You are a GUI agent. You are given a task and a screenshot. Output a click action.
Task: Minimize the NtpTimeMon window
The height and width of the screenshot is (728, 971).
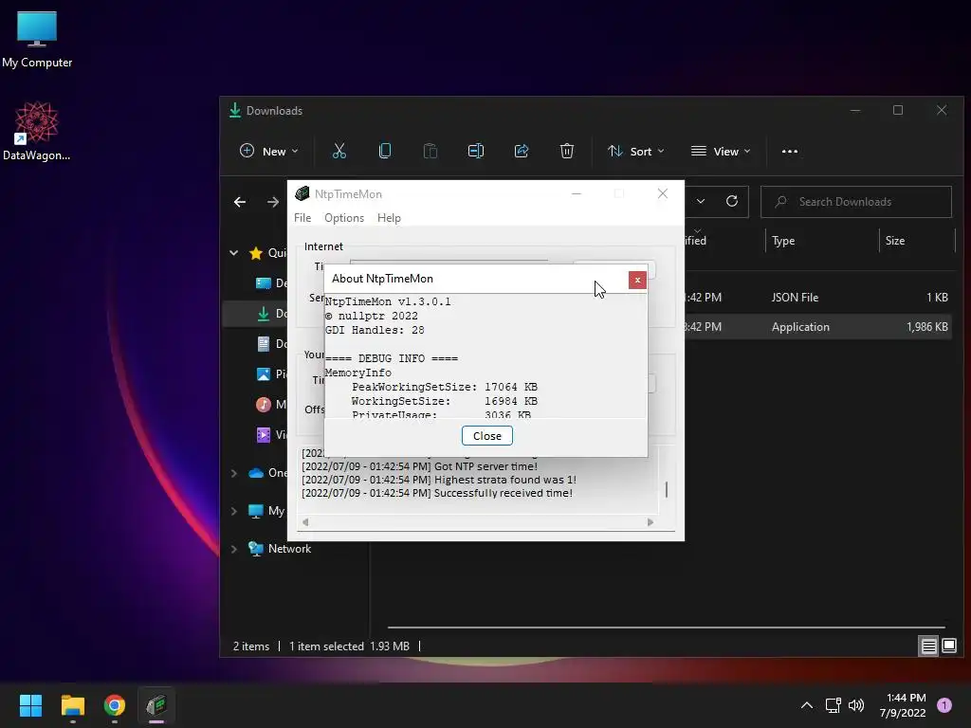pyautogui.click(x=576, y=193)
